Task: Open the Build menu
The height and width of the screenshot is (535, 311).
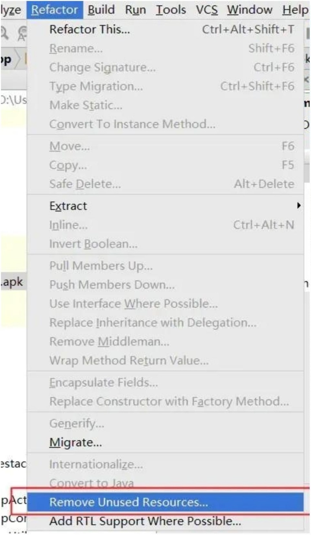Action: (102, 10)
